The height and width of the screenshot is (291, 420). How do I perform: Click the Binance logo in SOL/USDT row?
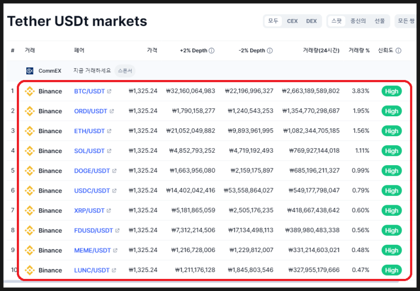click(x=30, y=151)
